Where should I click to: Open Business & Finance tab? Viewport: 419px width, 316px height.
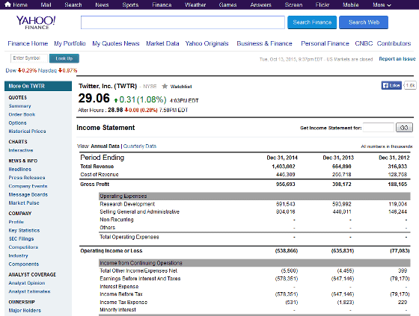pyautogui.click(x=265, y=43)
